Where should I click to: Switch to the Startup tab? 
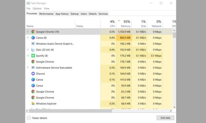[74, 14]
